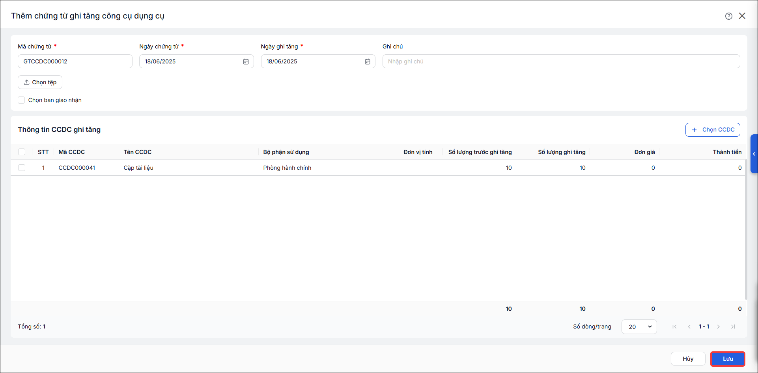Click the 1 - 1 page indicator

point(704,327)
